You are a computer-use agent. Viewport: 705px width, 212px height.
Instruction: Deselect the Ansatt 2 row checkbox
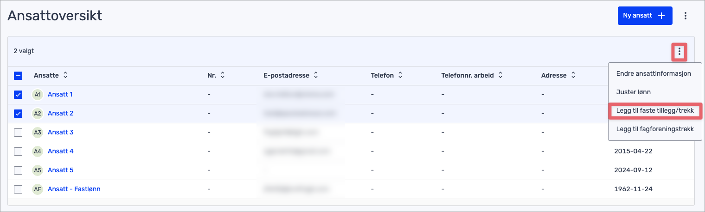pos(18,113)
